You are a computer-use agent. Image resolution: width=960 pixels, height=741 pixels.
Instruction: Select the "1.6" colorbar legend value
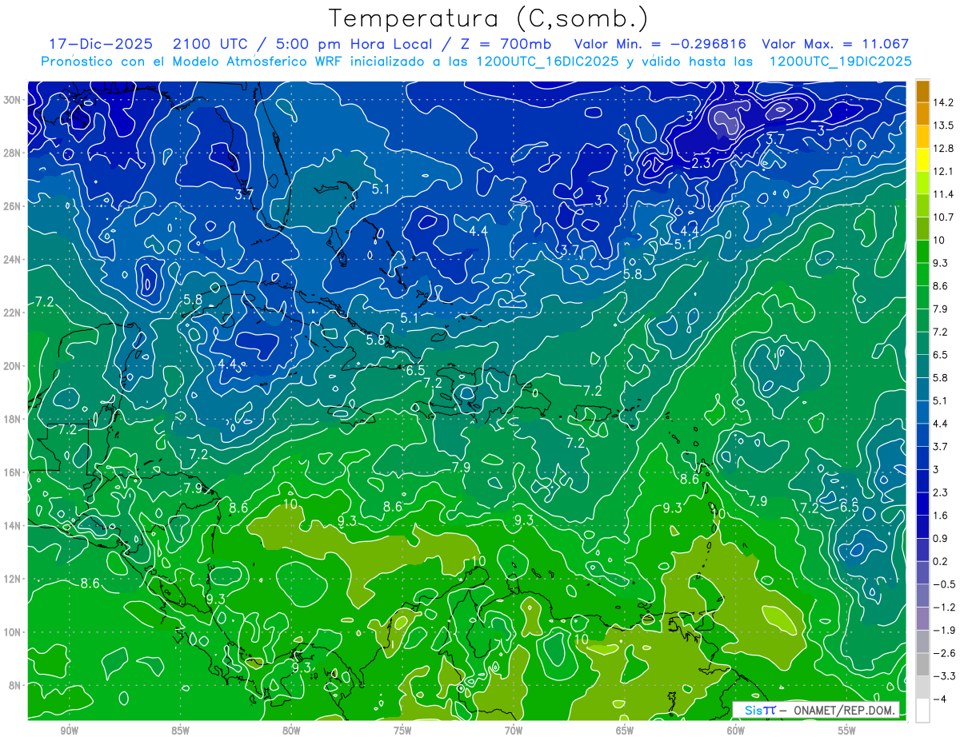pos(942,516)
